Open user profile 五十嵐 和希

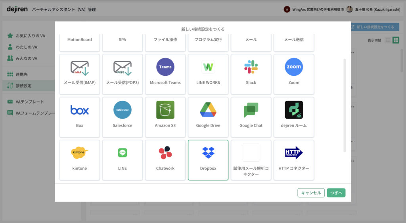[x=373, y=9]
